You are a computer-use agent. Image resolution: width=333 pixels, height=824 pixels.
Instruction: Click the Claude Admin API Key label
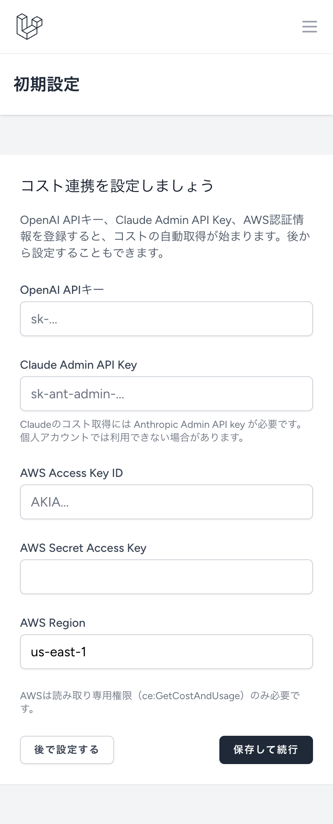pos(79,365)
